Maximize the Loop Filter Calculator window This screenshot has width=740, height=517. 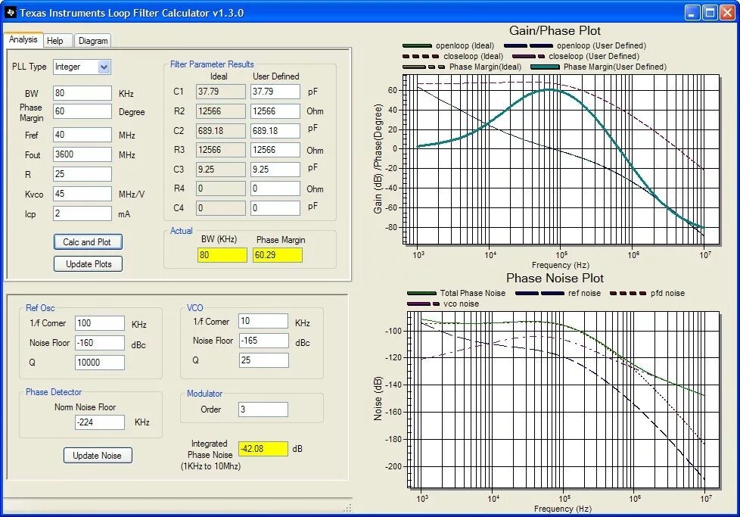(x=710, y=13)
